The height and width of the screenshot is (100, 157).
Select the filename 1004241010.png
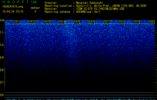coord(13,6)
